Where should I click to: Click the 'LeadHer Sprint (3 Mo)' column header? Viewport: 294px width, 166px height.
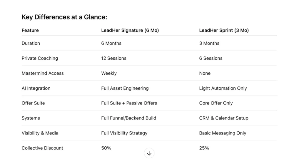[x=224, y=30]
